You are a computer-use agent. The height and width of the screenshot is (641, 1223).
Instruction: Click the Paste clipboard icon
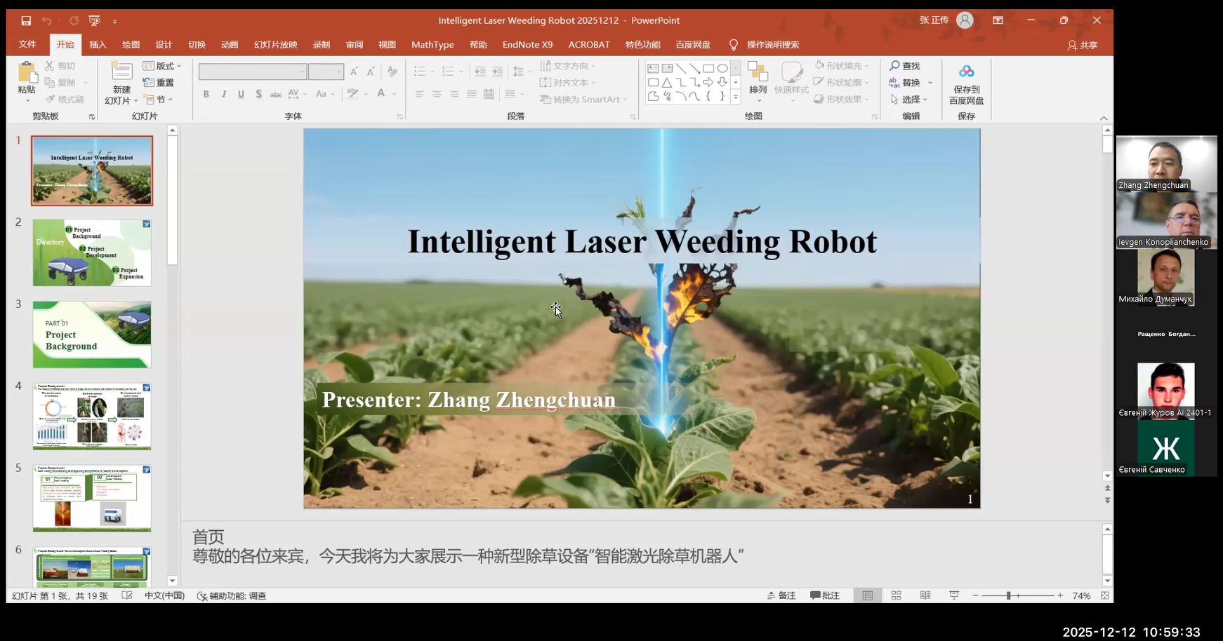pyautogui.click(x=27, y=73)
